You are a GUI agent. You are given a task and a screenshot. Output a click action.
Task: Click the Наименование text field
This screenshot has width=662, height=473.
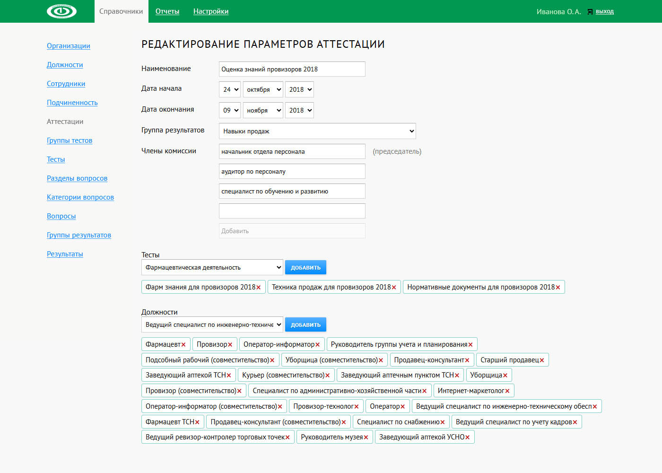coord(292,69)
